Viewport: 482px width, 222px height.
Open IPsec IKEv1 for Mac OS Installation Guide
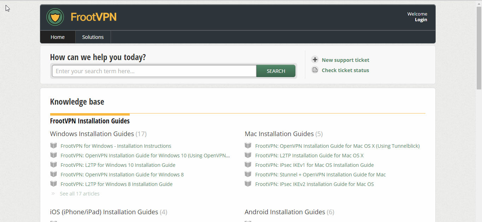[315, 165]
